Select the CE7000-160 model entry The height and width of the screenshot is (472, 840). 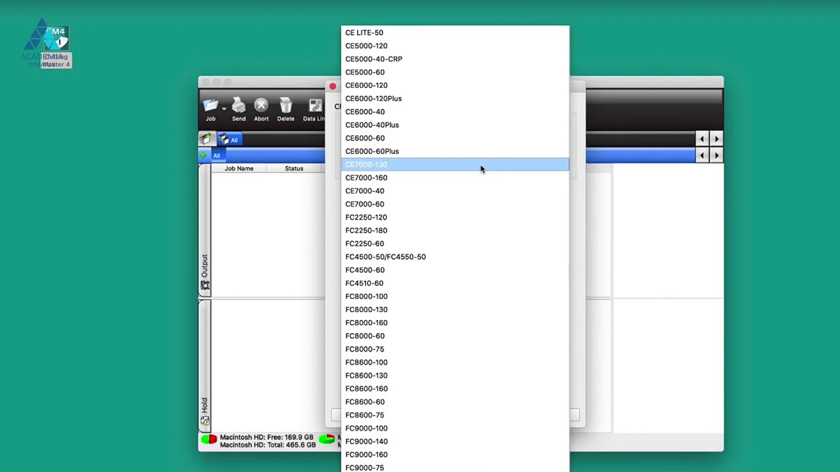pos(455,178)
